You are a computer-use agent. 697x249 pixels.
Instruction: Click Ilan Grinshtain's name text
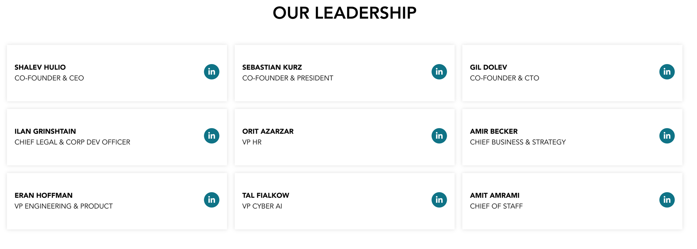point(45,131)
